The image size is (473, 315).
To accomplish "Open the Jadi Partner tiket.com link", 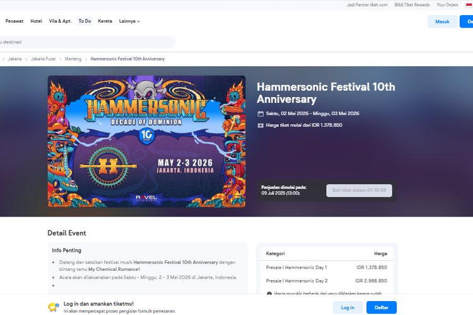I will [367, 5].
